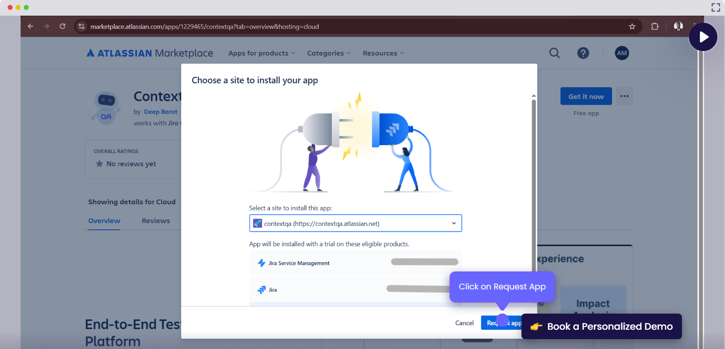This screenshot has width=725, height=349.
Task: Open the Categories dropdown
Action: [x=328, y=53]
